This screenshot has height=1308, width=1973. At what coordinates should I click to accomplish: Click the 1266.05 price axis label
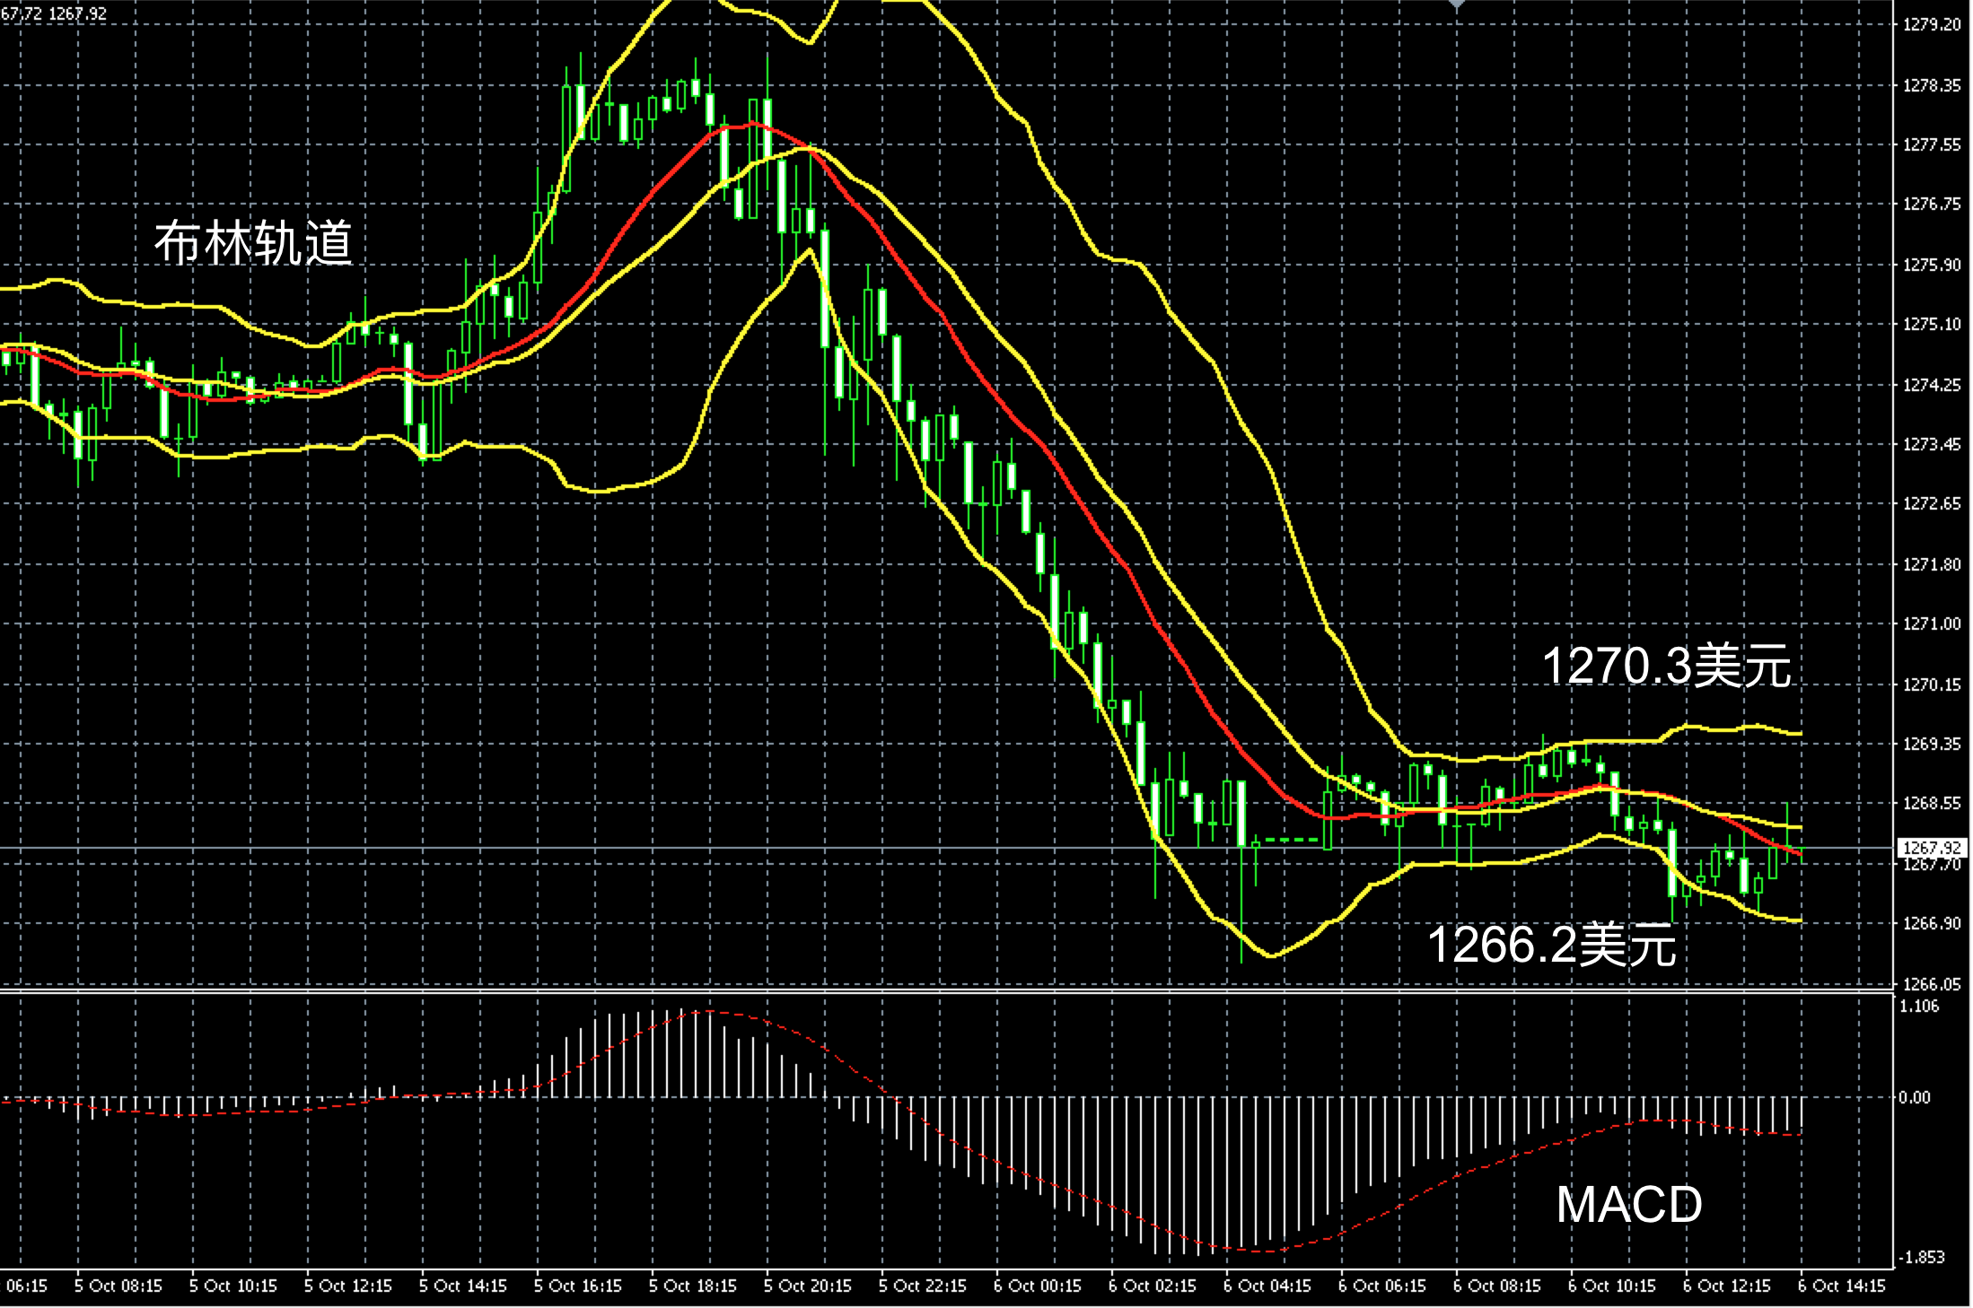pos(1932,984)
